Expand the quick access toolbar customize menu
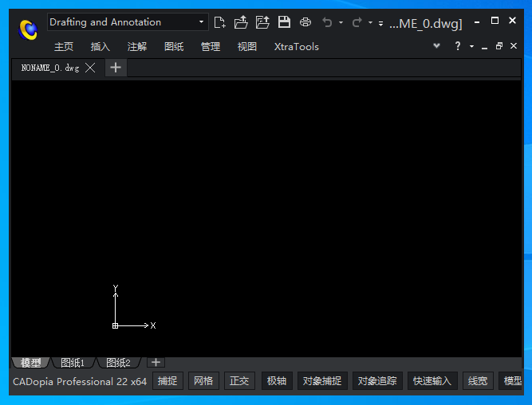 [380, 22]
